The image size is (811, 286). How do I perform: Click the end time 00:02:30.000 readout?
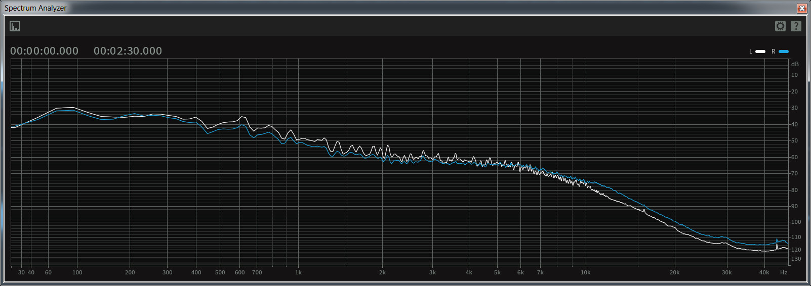pos(128,51)
